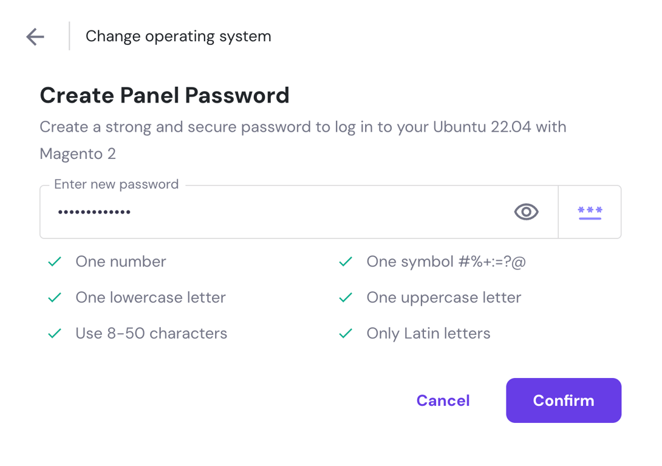The height and width of the screenshot is (466, 662).
Task: Click the checkmark beside One symbol #%+:=?@
Action: point(345,262)
